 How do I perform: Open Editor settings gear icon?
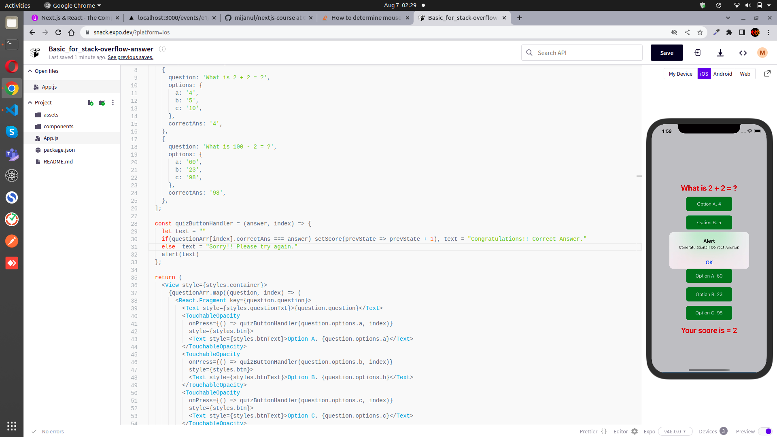pos(635,431)
